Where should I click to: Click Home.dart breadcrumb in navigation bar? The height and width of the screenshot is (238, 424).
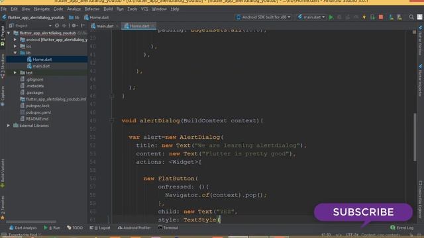96,18
